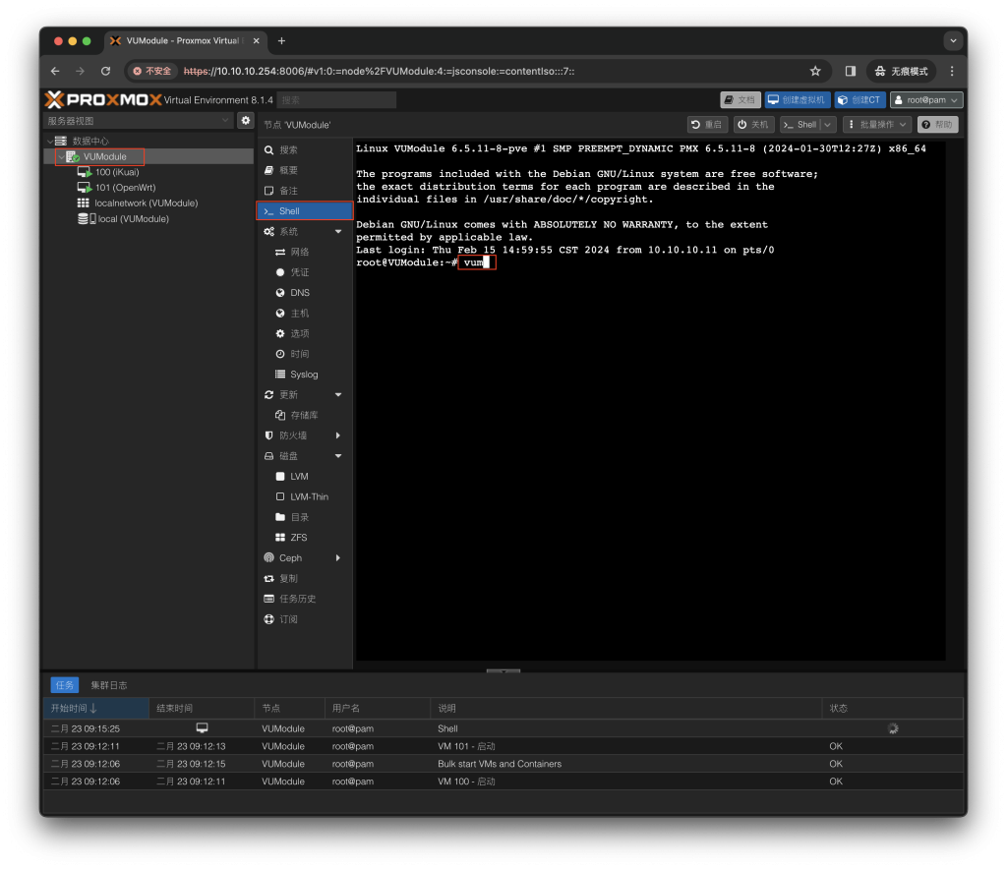Open the Syslog panel
Viewport: 1007px width, 869px height.
[304, 375]
